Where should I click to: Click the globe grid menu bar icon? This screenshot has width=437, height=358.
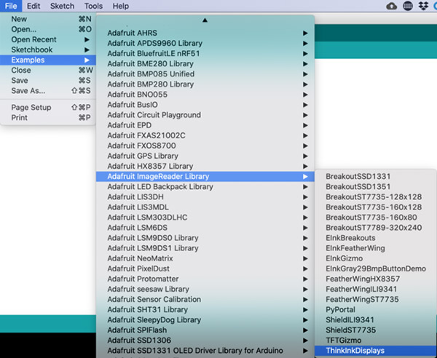point(408,6)
